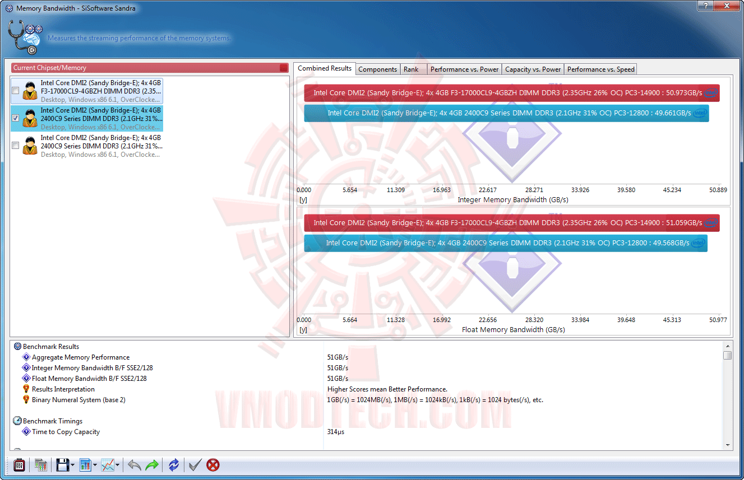
Task: Click the floppy disk save icon
Action: click(62, 465)
